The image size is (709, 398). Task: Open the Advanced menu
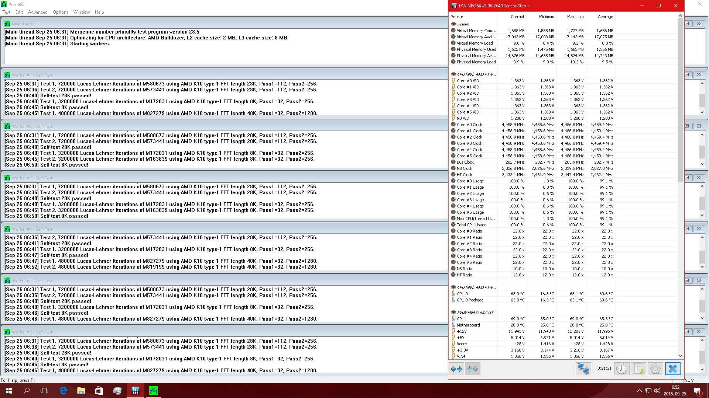click(38, 12)
